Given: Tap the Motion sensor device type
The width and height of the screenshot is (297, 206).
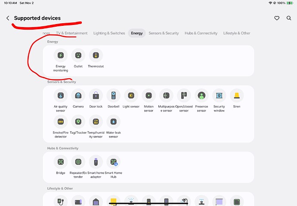Looking at the screenshot, I should (148, 95).
